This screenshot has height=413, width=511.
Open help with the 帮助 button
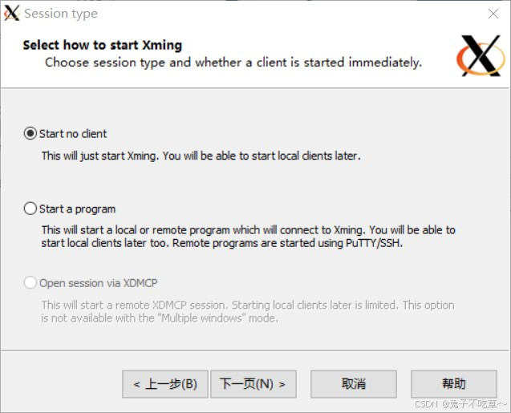click(454, 384)
